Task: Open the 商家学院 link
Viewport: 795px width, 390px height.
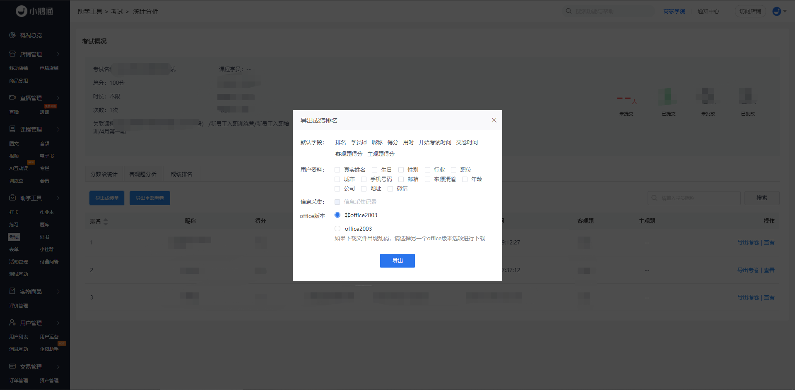Action: (674, 11)
